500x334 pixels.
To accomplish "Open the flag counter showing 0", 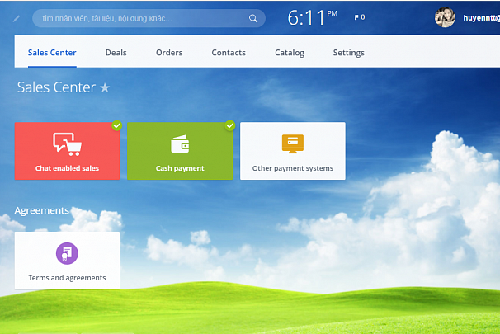I will tap(360, 17).
